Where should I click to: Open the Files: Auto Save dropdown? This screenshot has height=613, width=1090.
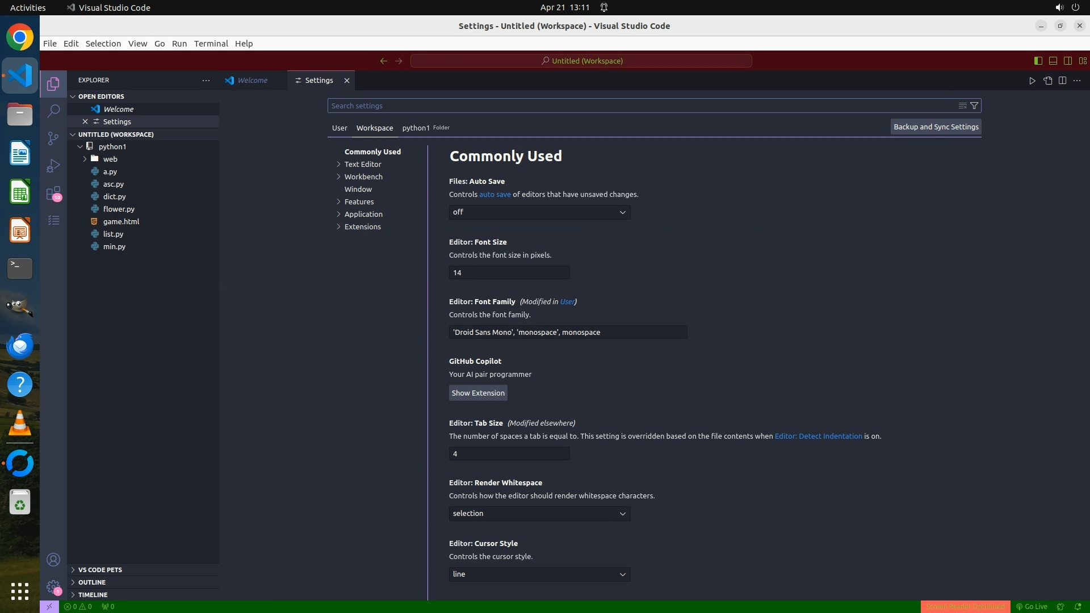[539, 212]
